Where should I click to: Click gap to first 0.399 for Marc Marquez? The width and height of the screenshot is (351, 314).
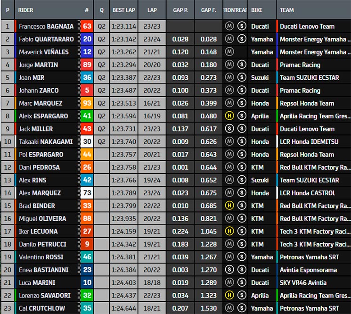pyautogui.click(x=209, y=103)
